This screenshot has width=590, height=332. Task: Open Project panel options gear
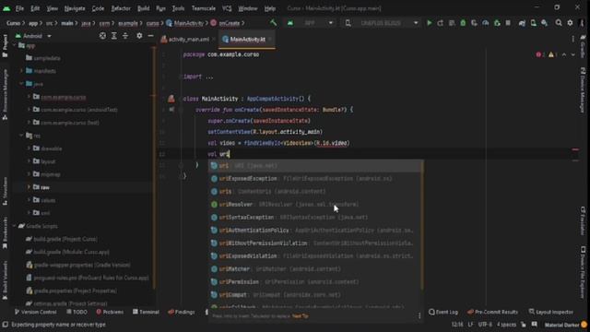pos(139,36)
